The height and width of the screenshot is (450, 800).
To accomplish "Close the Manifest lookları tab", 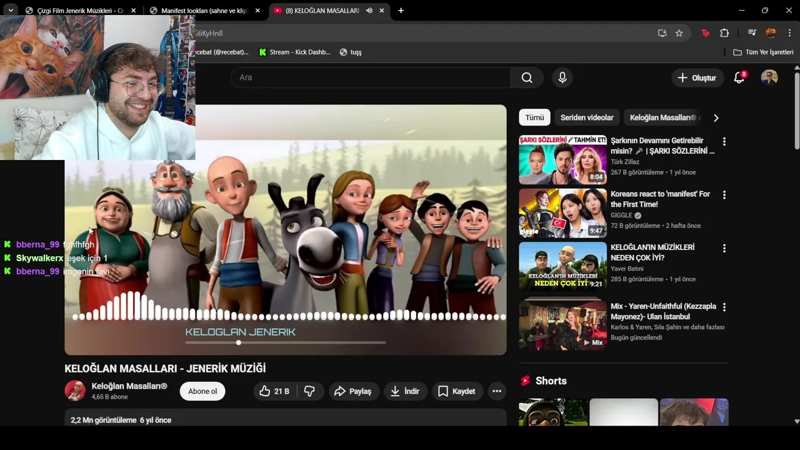I will coord(257,11).
